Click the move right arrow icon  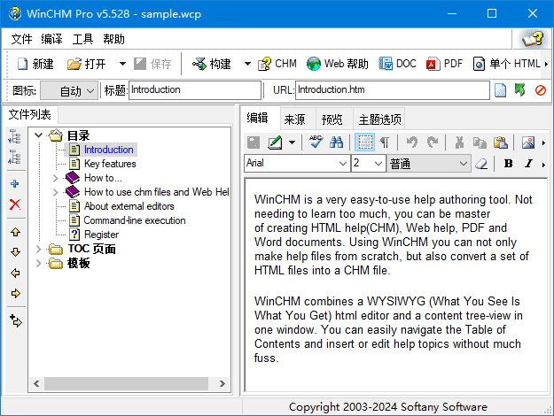[x=16, y=293]
